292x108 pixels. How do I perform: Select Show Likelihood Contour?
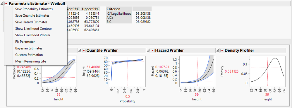[x=34, y=29]
